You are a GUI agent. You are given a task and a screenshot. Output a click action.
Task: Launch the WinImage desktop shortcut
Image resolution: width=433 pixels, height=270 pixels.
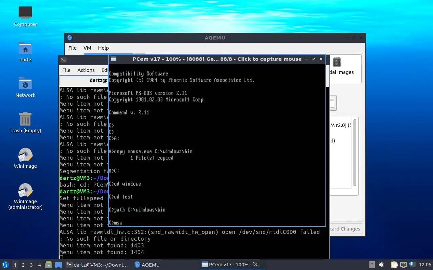click(25, 158)
